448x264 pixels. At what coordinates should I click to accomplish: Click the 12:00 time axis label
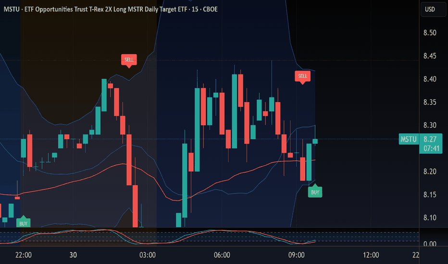(371, 255)
